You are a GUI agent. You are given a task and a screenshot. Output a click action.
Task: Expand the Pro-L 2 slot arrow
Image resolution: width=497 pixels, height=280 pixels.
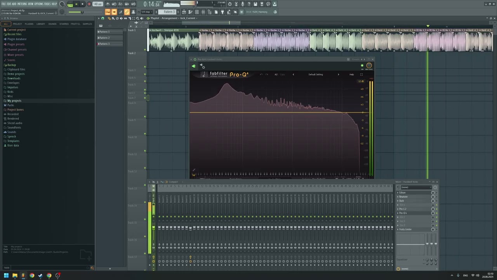(x=398, y=209)
